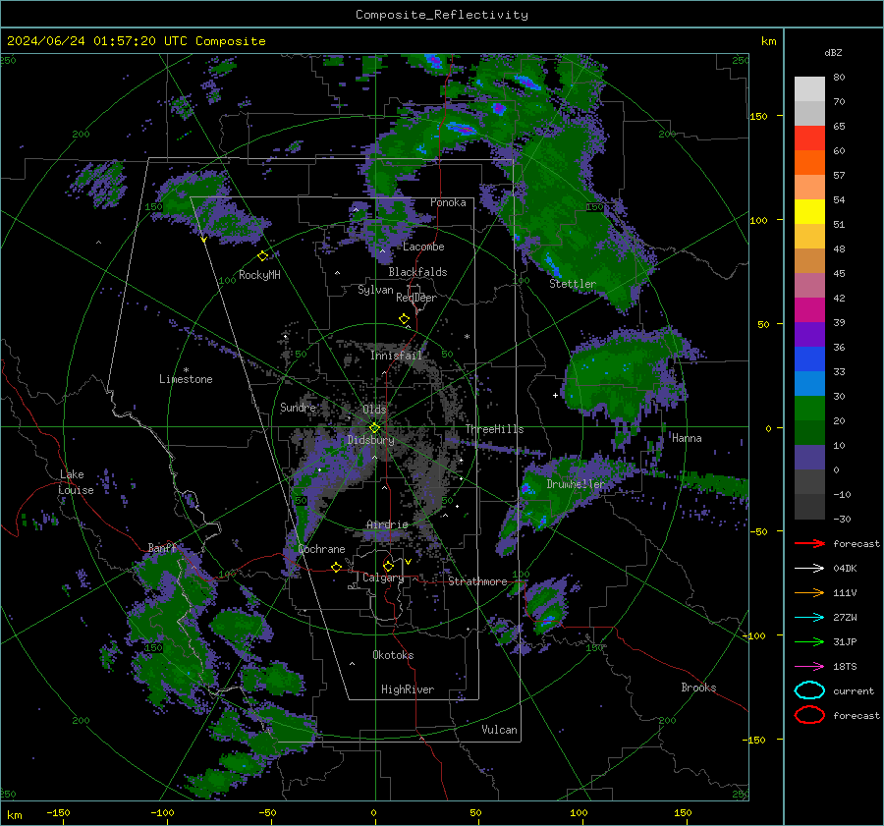The height and width of the screenshot is (826, 884).
Task: Click the Innisfail label
Action: [x=396, y=356]
